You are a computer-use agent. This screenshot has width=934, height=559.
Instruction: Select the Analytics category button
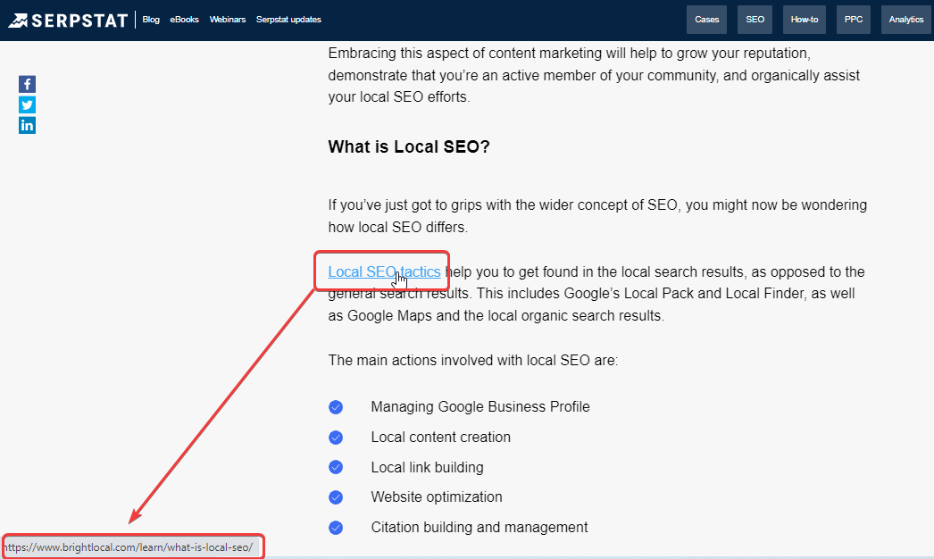click(x=906, y=20)
